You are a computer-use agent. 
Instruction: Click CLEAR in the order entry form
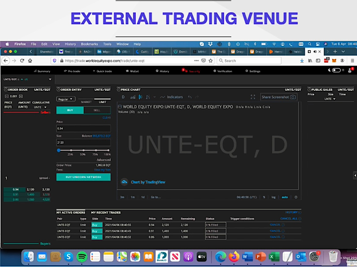tap(107, 117)
